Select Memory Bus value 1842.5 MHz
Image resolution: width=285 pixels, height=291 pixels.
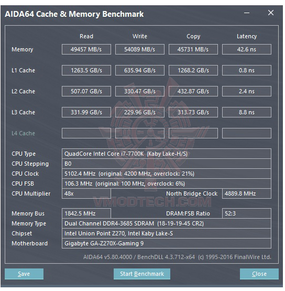tap(86, 213)
